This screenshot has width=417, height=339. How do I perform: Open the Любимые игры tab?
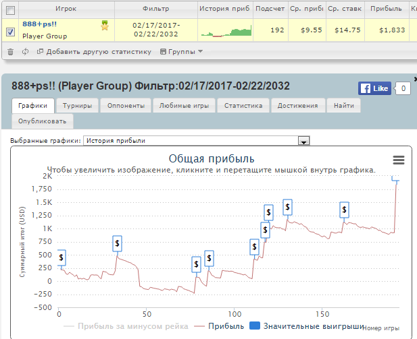pos(184,106)
